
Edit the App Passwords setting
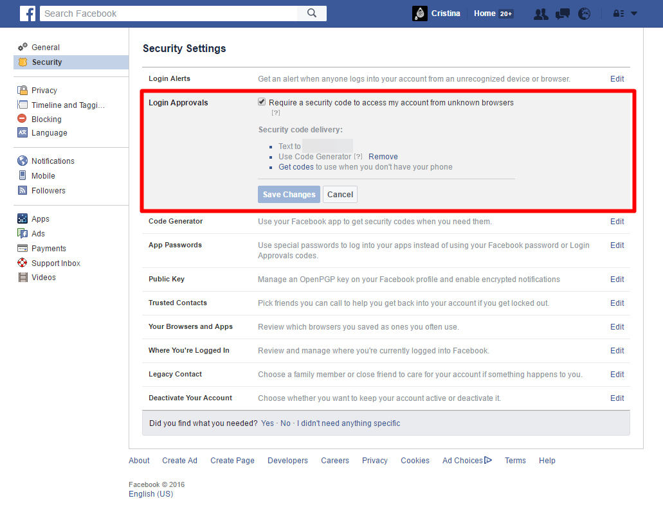tap(617, 245)
